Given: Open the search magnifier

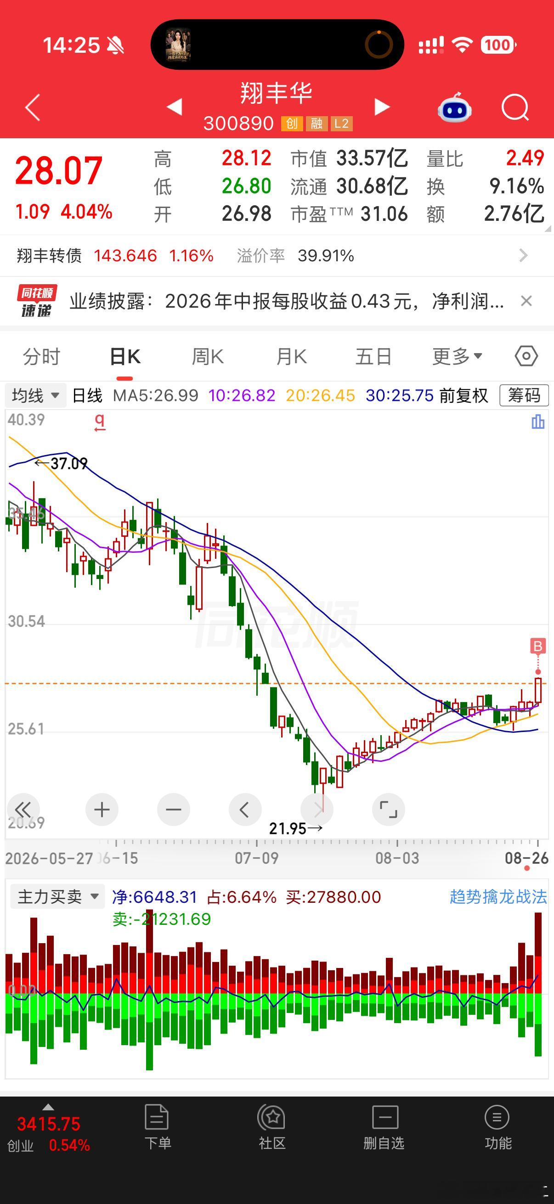Looking at the screenshot, I should pos(515,108).
